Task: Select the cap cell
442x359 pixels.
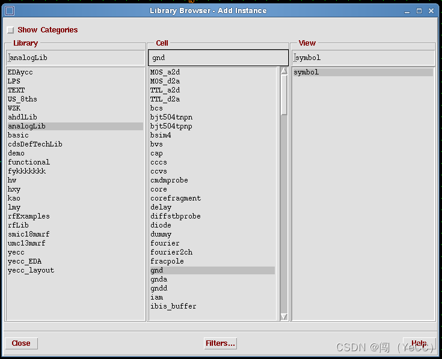Action: coord(157,153)
